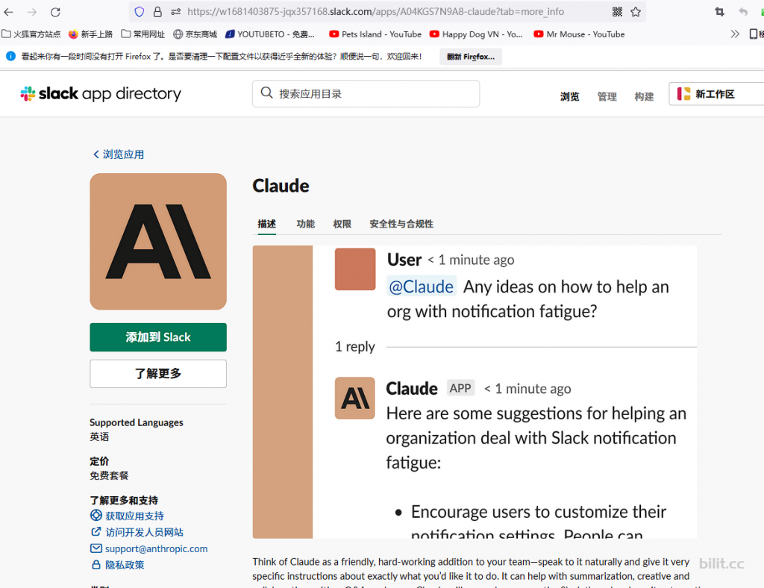Screen dimensions: 764x588
Task: Click the 免费套餐 pricing text
Action: [x=109, y=475]
